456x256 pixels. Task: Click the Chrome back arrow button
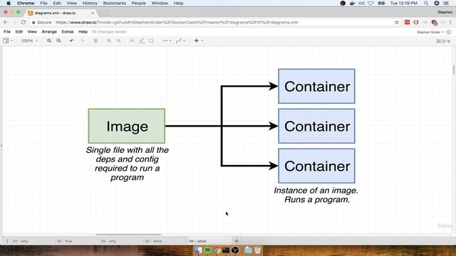6,22
